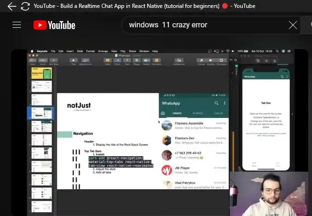Switch to the CHATS tab
312x216 pixels.
tap(177, 113)
